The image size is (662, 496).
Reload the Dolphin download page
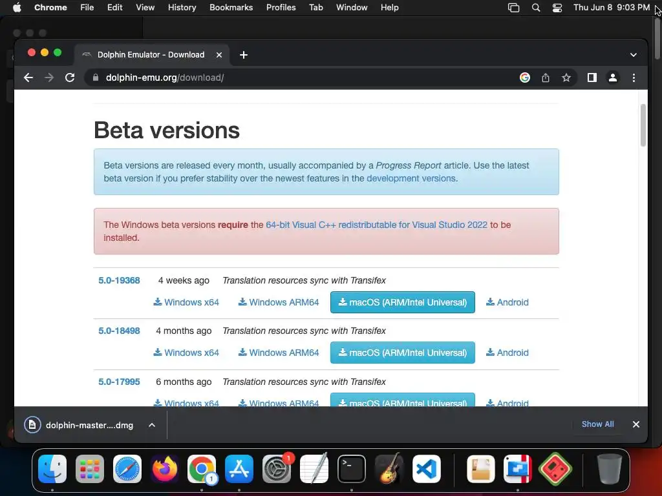pos(70,77)
